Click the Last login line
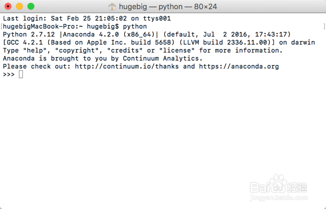326x209 pixels. pos(87,19)
